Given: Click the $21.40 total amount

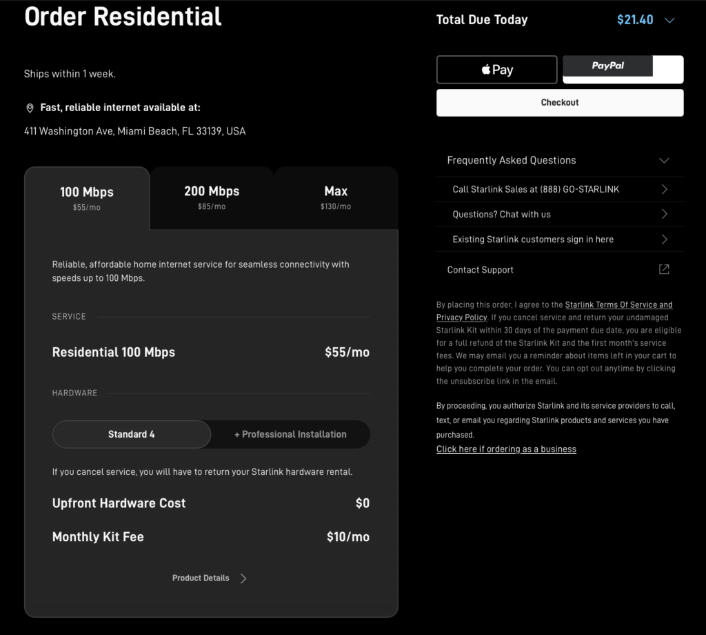Looking at the screenshot, I should (635, 20).
